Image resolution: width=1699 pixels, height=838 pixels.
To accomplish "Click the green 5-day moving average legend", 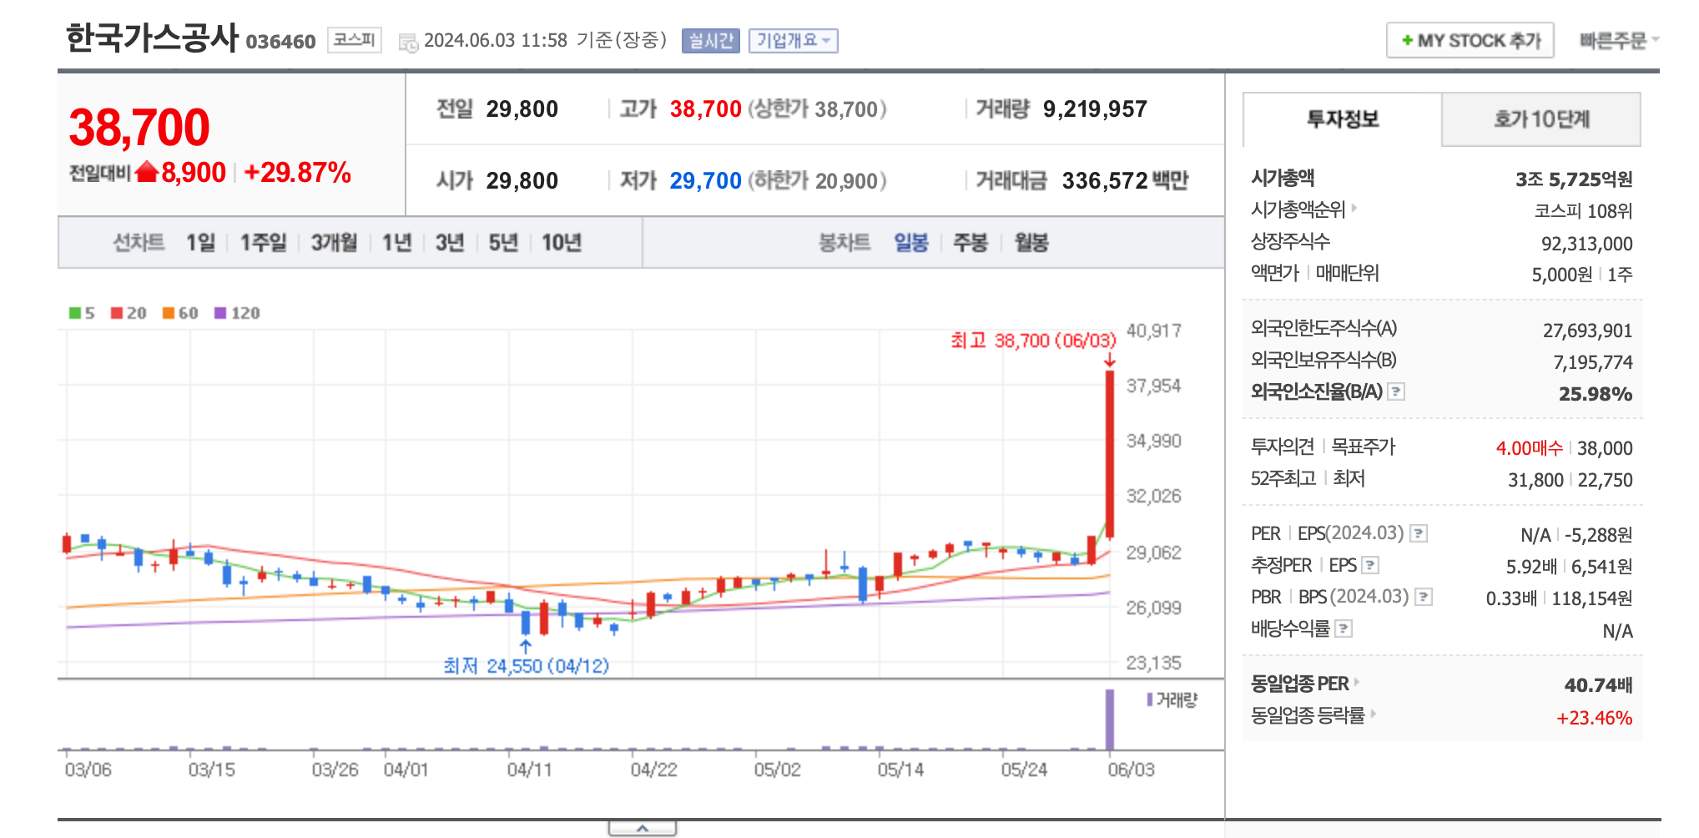I will point(82,313).
